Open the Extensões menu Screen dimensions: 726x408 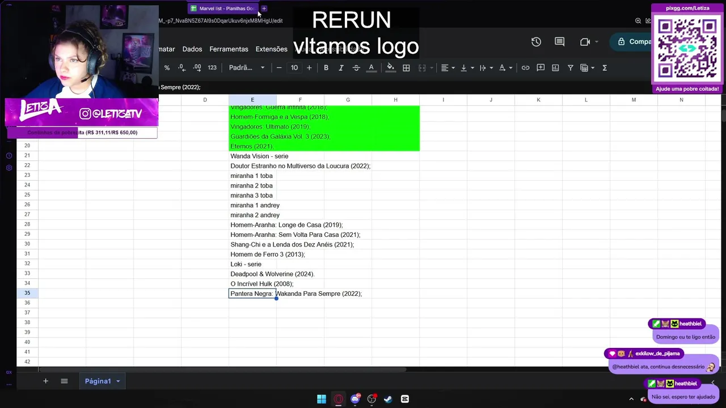(272, 49)
